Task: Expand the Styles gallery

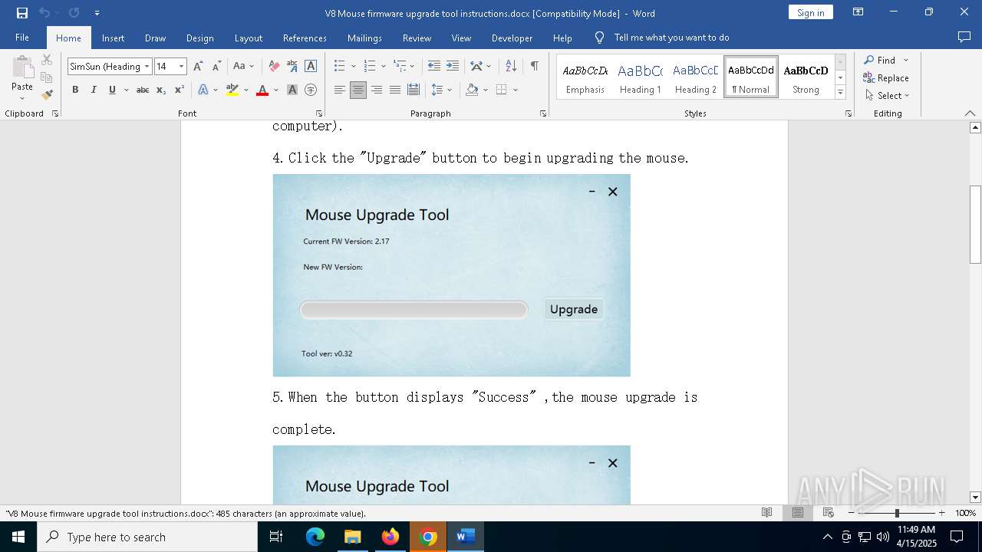Action: tap(840, 93)
